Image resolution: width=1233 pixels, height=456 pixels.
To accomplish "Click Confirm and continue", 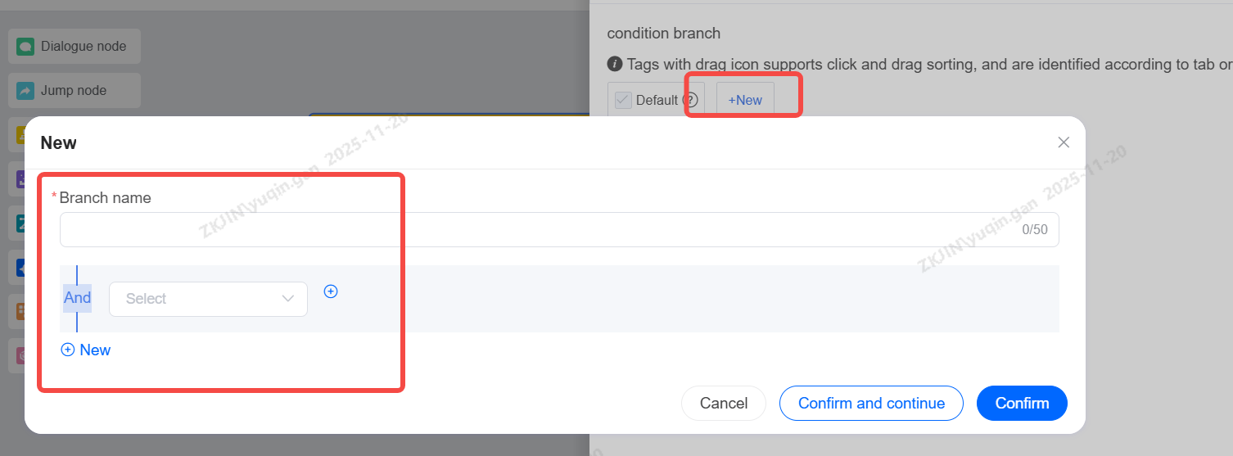I will (871, 404).
